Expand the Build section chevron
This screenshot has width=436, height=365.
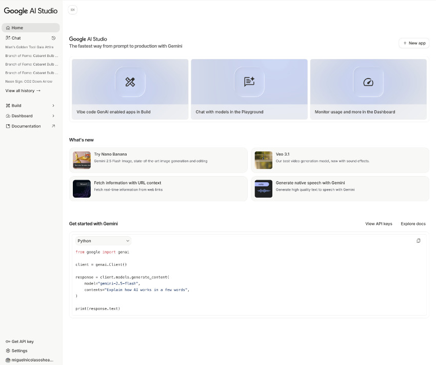click(53, 106)
